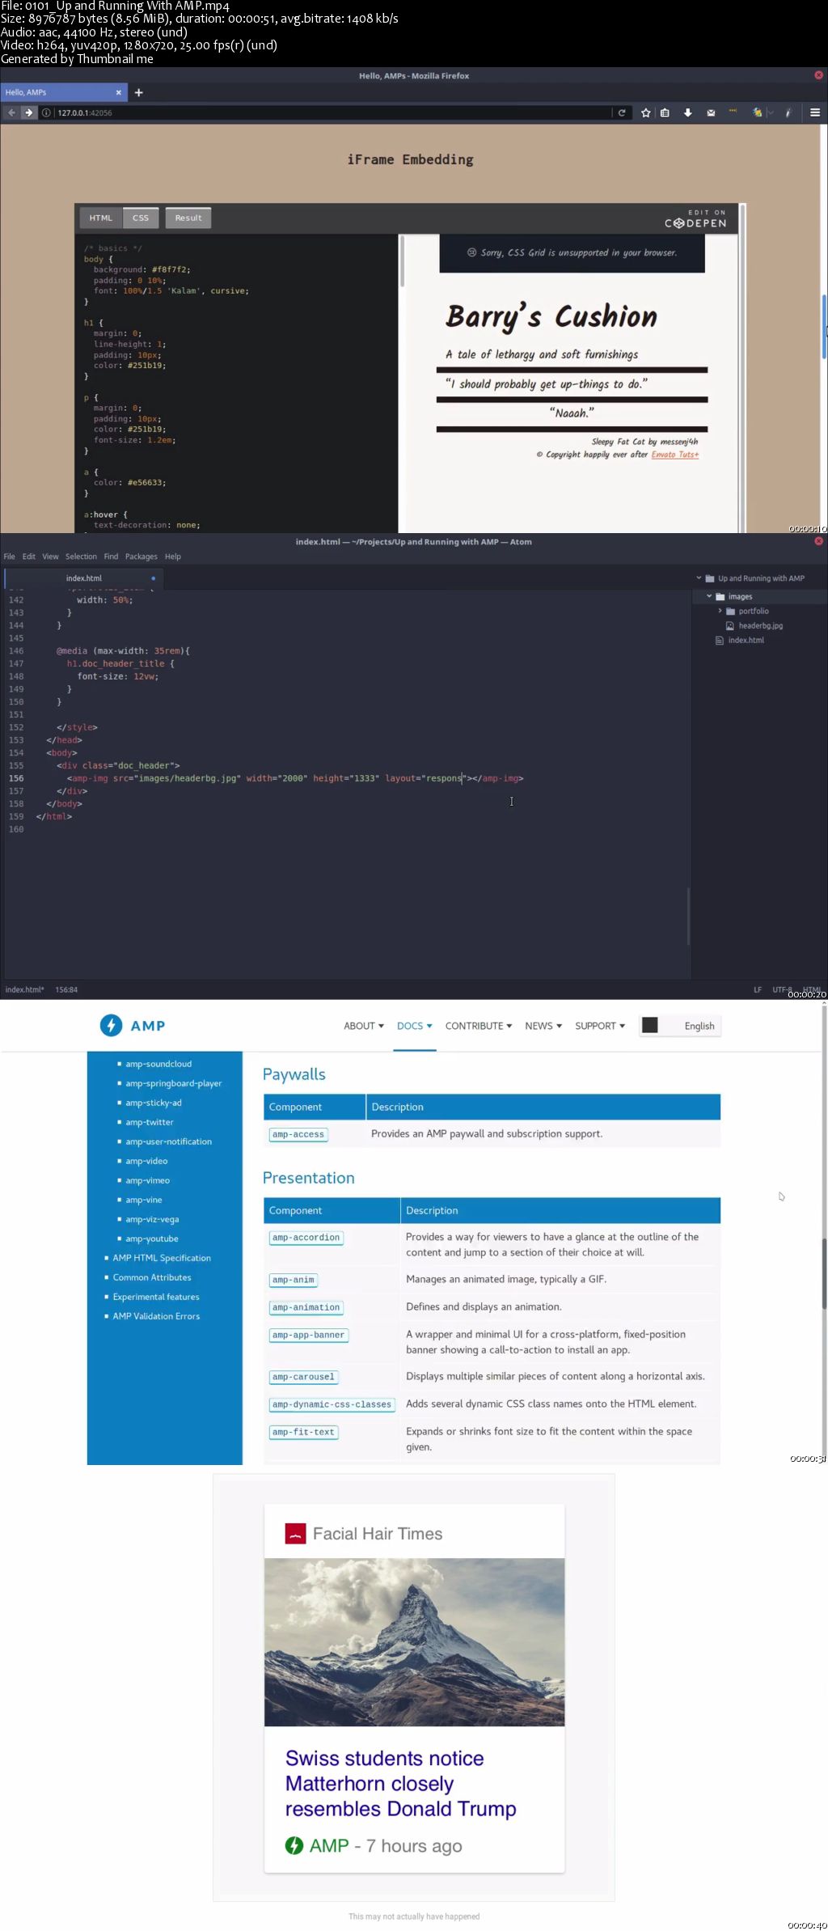828x1931 pixels.
Task: Open the NEWS dropdown on AMP site
Action: (543, 1026)
